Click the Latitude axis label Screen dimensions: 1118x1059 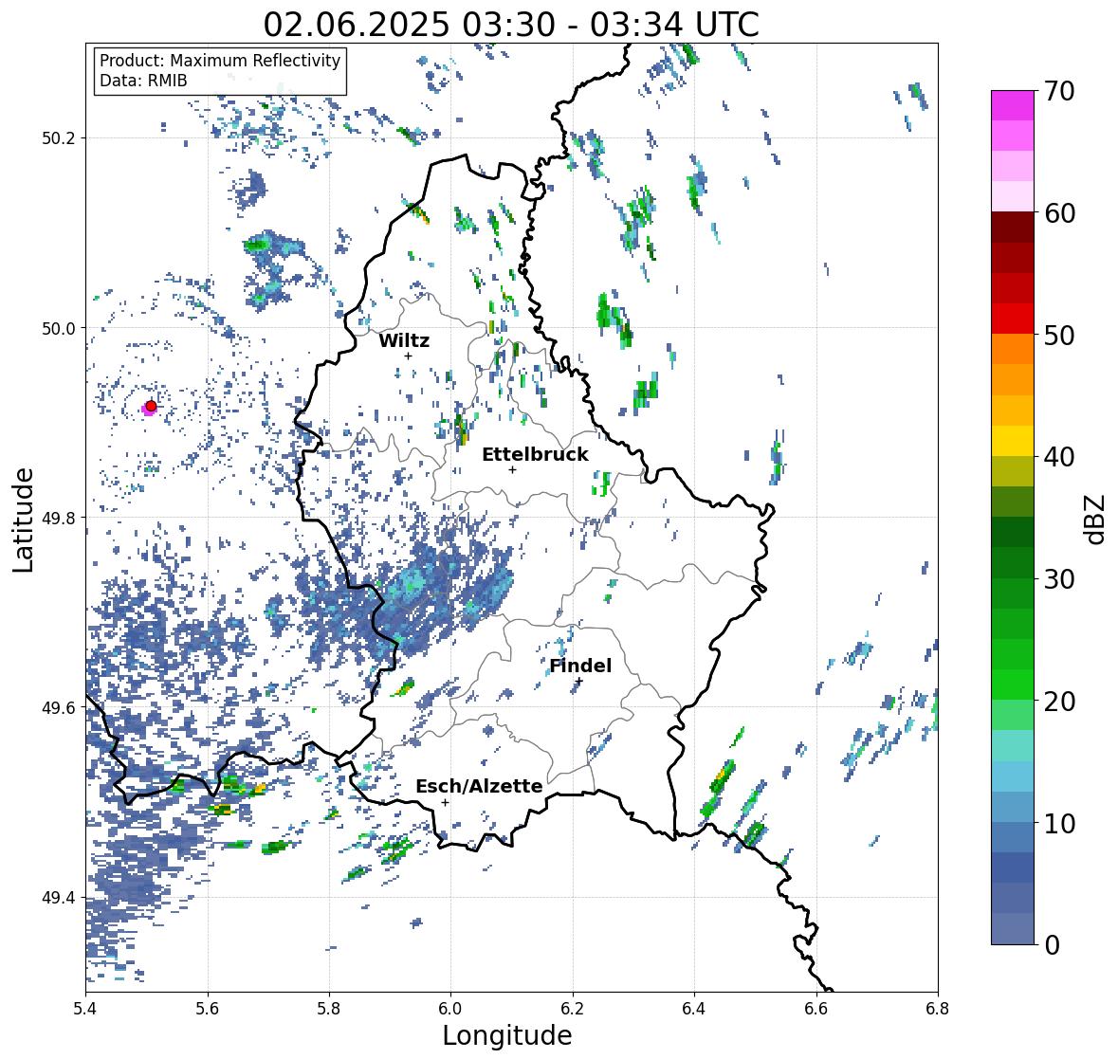click(23, 520)
